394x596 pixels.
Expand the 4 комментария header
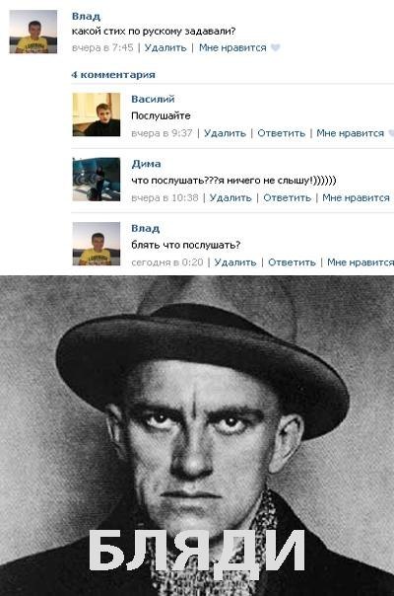click(113, 75)
